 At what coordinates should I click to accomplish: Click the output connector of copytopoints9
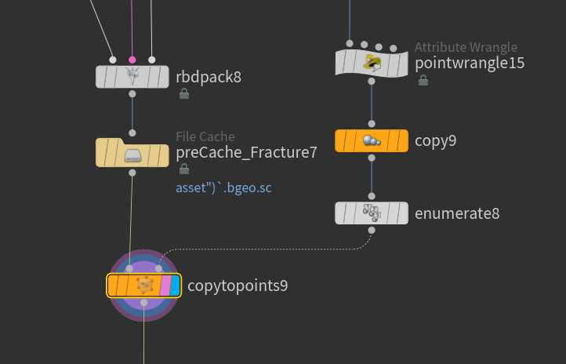pos(143,303)
